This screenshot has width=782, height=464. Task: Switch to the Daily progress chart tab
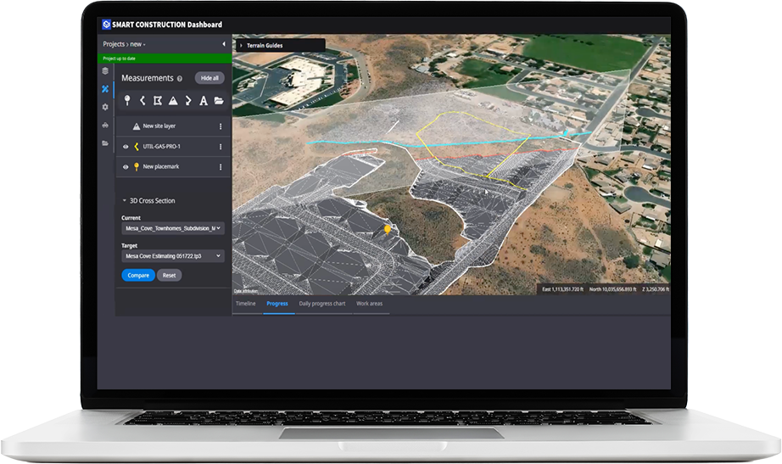point(322,304)
